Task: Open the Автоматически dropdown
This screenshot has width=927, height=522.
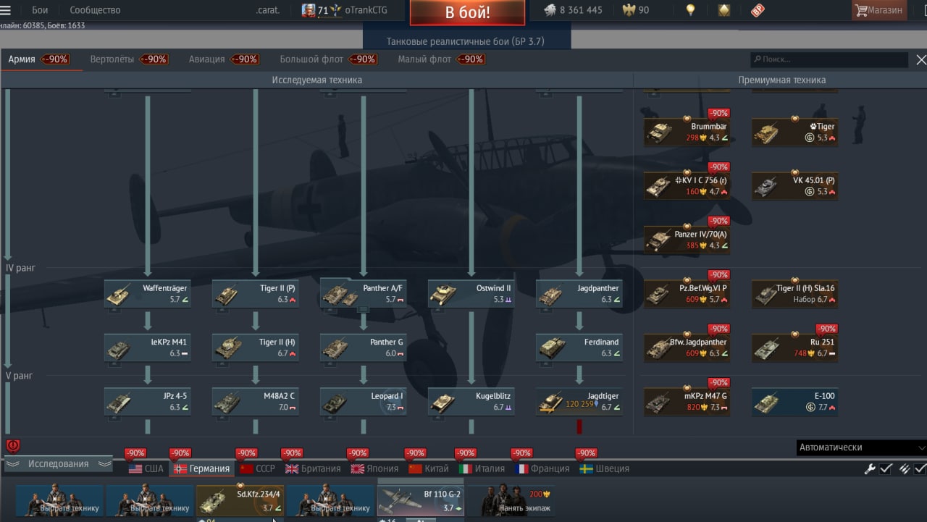Action: (x=862, y=447)
